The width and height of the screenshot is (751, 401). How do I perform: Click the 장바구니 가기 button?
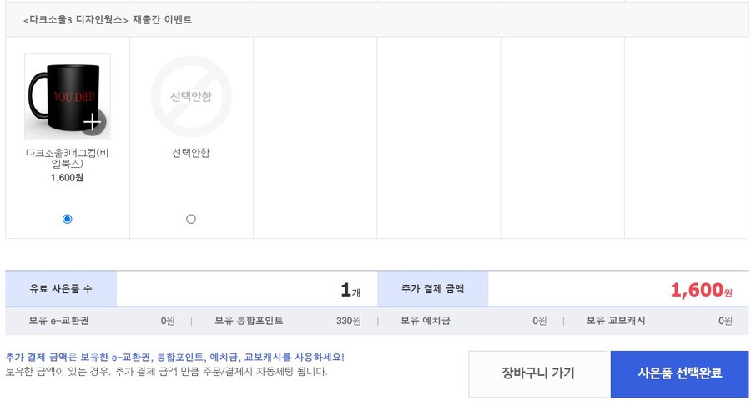(x=538, y=373)
